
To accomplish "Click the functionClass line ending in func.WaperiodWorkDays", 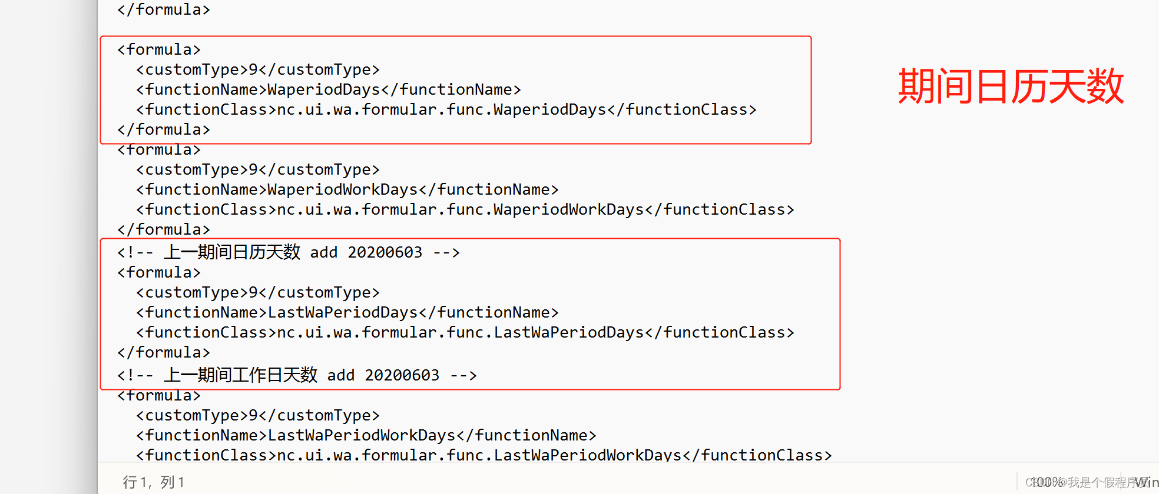I will pyautogui.click(x=465, y=209).
